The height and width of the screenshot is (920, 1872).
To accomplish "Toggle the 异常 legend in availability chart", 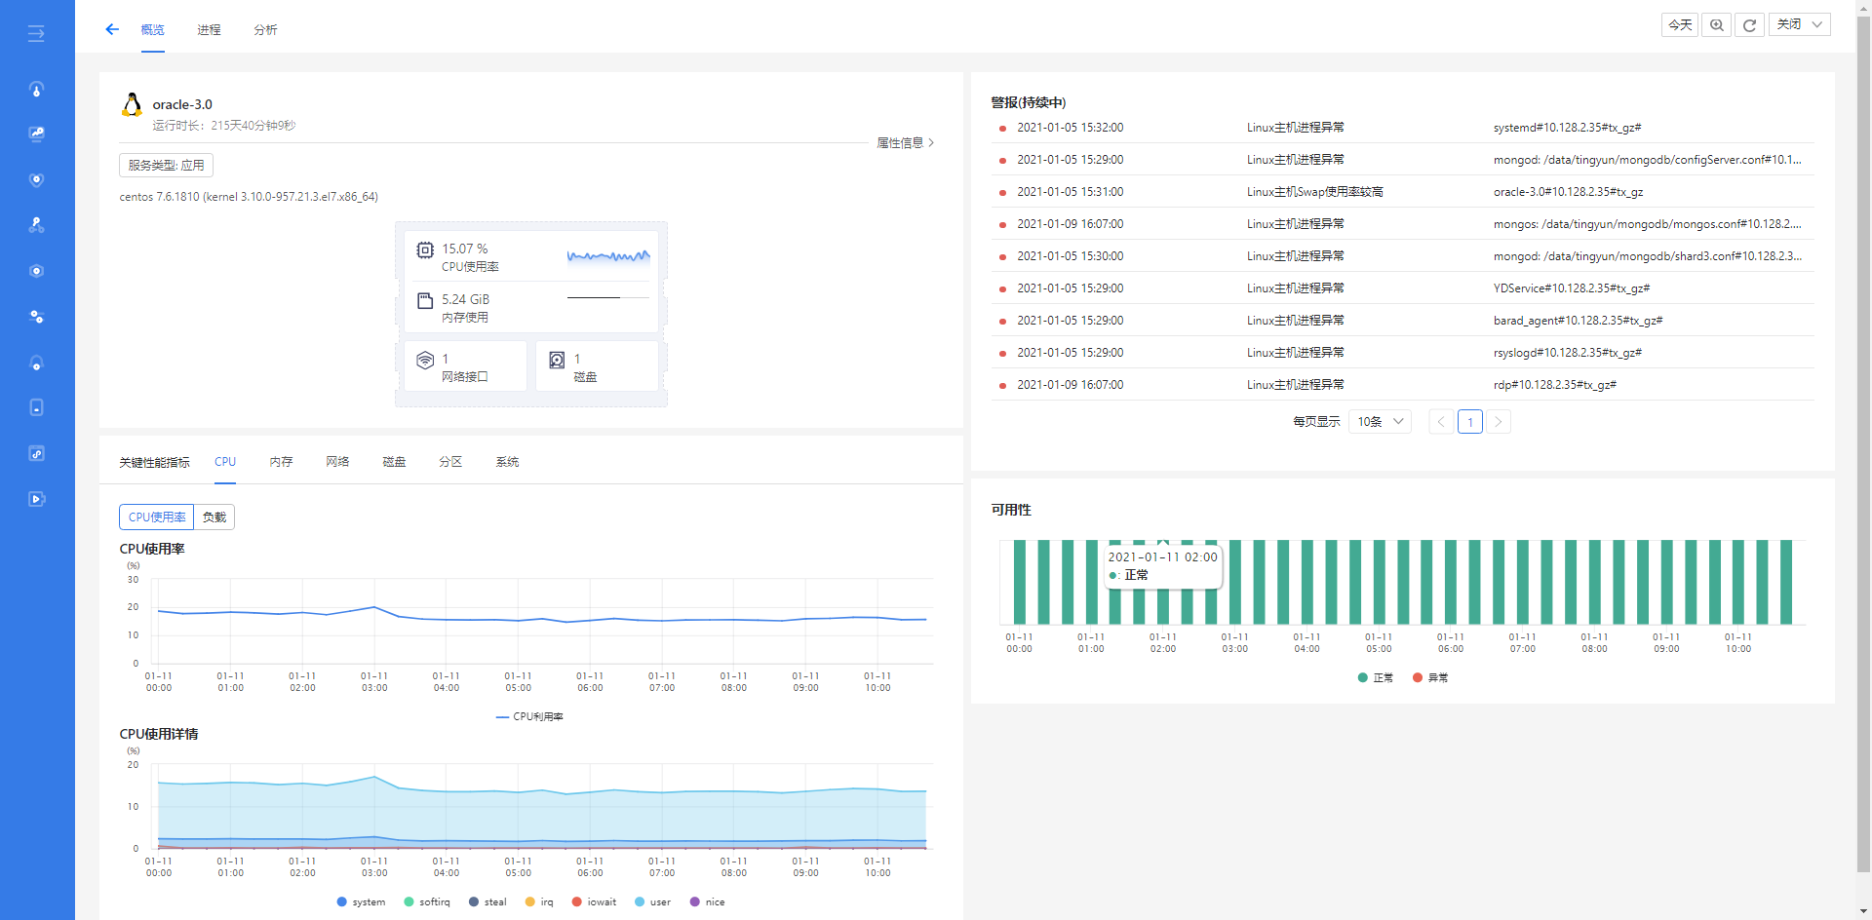I will [x=1430, y=677].
